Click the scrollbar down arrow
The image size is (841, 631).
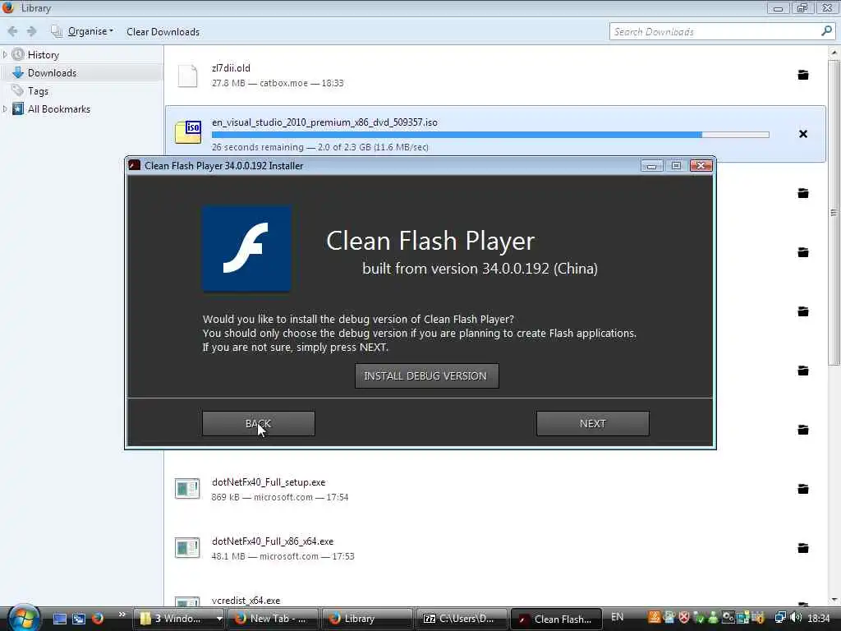[834, 600]
